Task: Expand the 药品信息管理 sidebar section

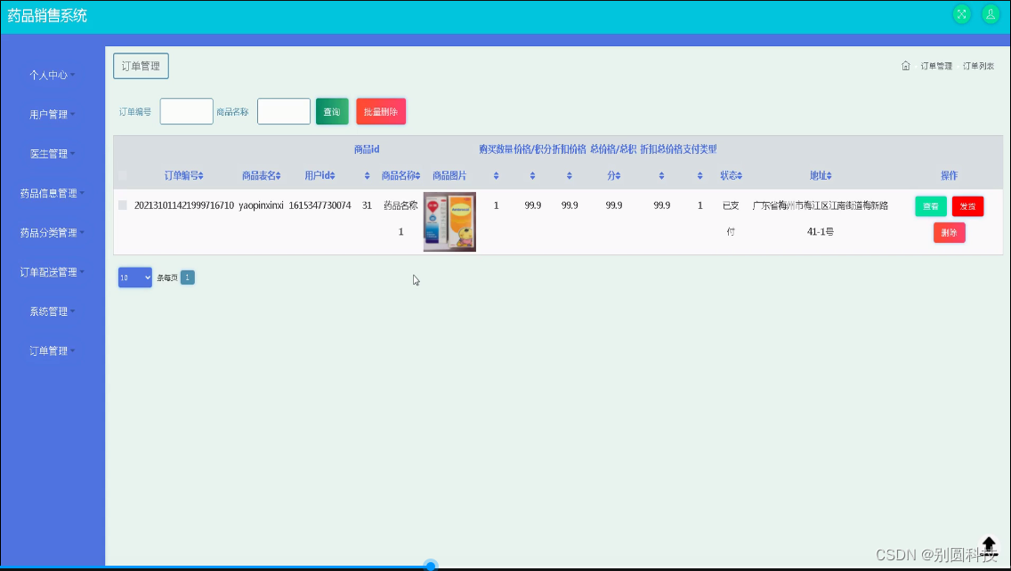Action: coord(51,193)
